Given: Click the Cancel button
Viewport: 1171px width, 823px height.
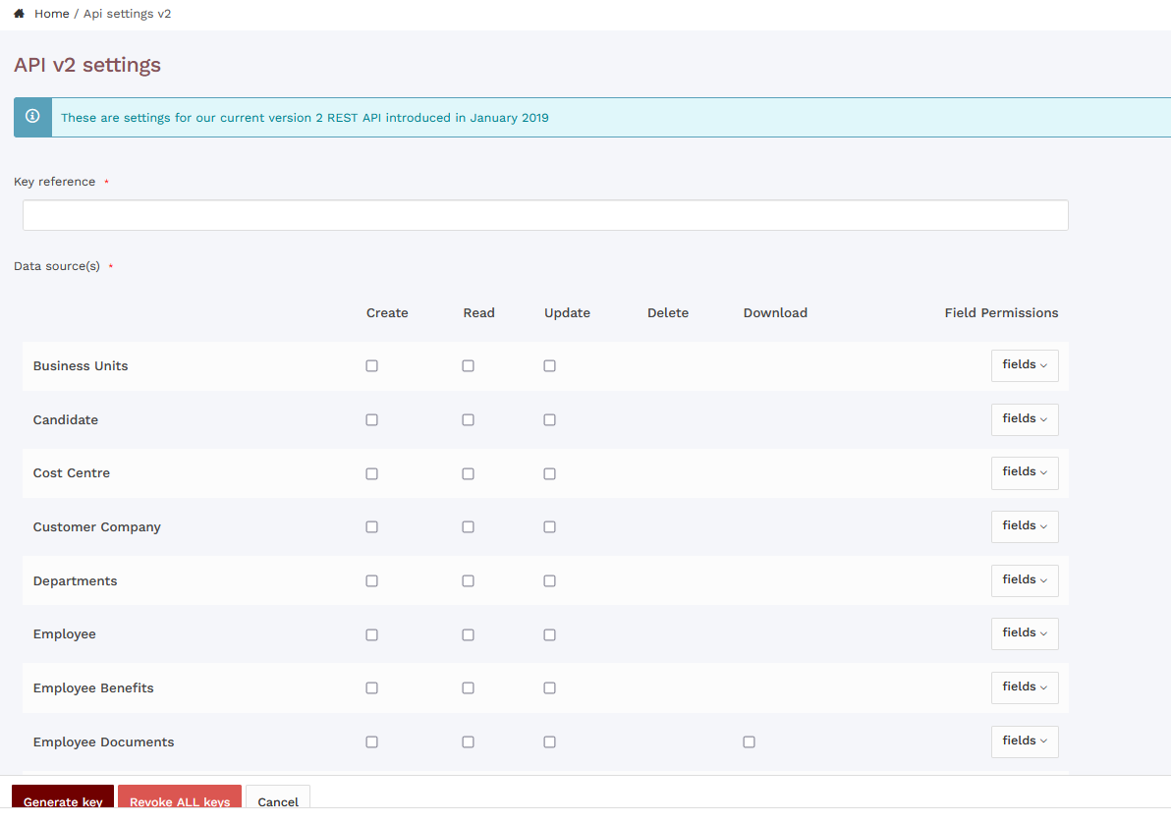Looking at the screenshot, I should (278, 800).
